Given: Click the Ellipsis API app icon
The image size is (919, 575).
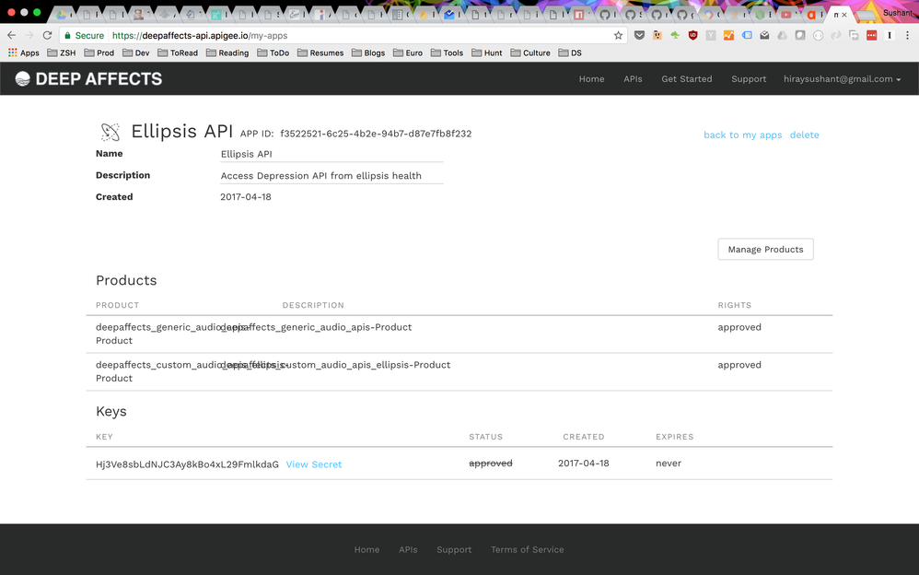Looking at the screenshot, I should point(111,132).
